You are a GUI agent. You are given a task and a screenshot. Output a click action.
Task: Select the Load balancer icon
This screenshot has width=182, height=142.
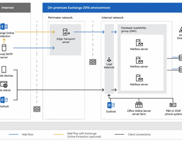coord(109,60)
